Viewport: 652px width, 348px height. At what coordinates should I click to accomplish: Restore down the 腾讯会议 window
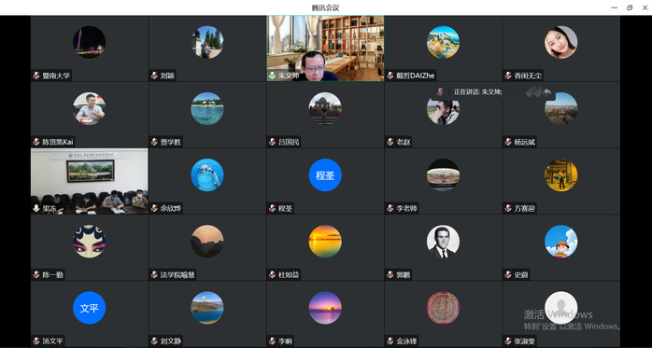[x=630, y=7]
